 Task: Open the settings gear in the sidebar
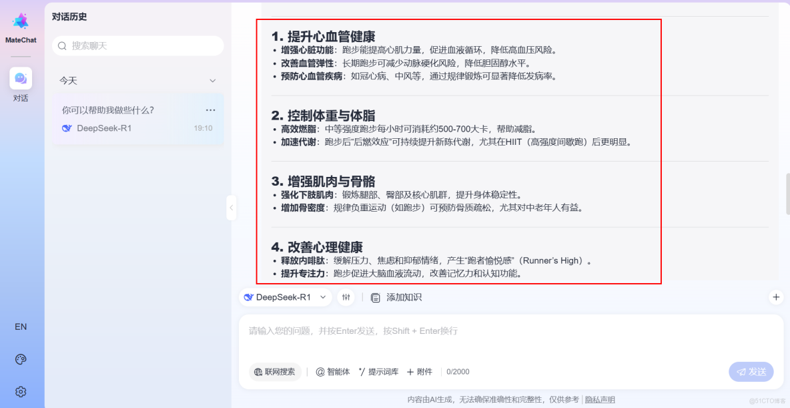(x=21, y=391)
